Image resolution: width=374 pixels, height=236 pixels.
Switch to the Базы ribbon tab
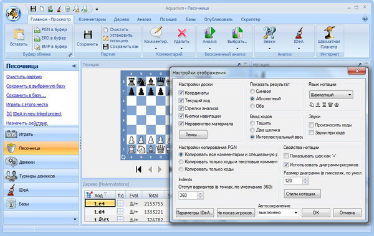191,19
